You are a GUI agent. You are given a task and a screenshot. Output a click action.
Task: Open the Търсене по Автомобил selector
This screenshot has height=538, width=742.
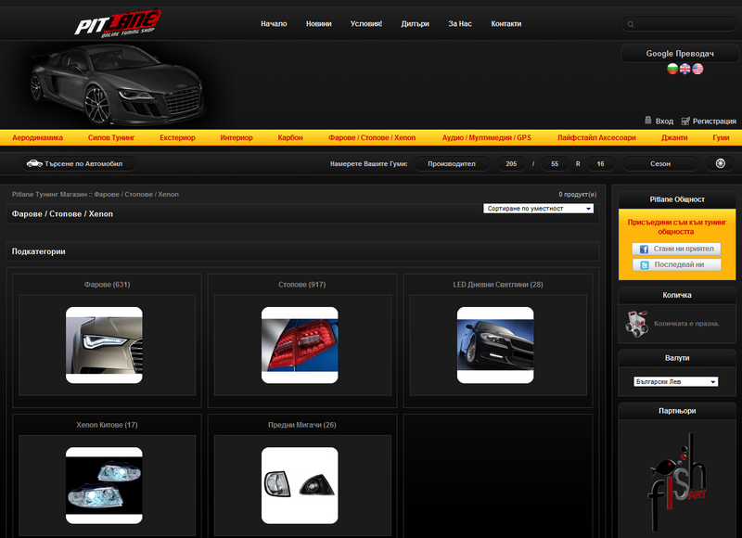[x=79, y=163]
